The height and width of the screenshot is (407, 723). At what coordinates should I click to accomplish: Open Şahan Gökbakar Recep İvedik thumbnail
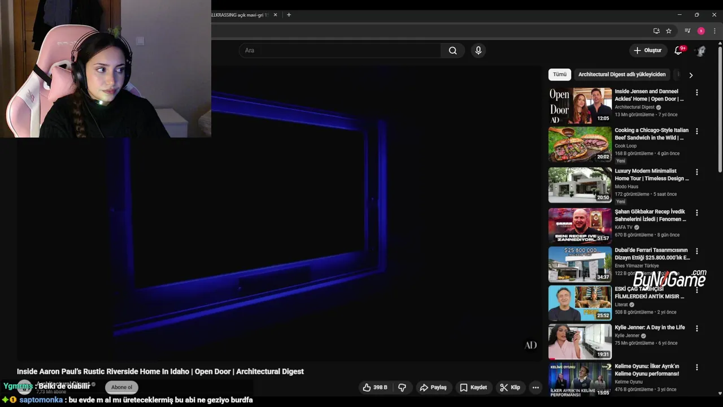pos(580,226)
